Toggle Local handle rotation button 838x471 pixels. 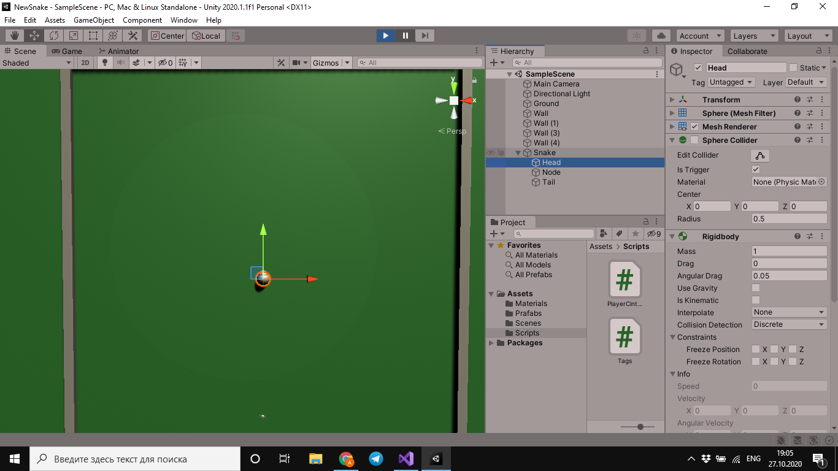pos(206,36)
